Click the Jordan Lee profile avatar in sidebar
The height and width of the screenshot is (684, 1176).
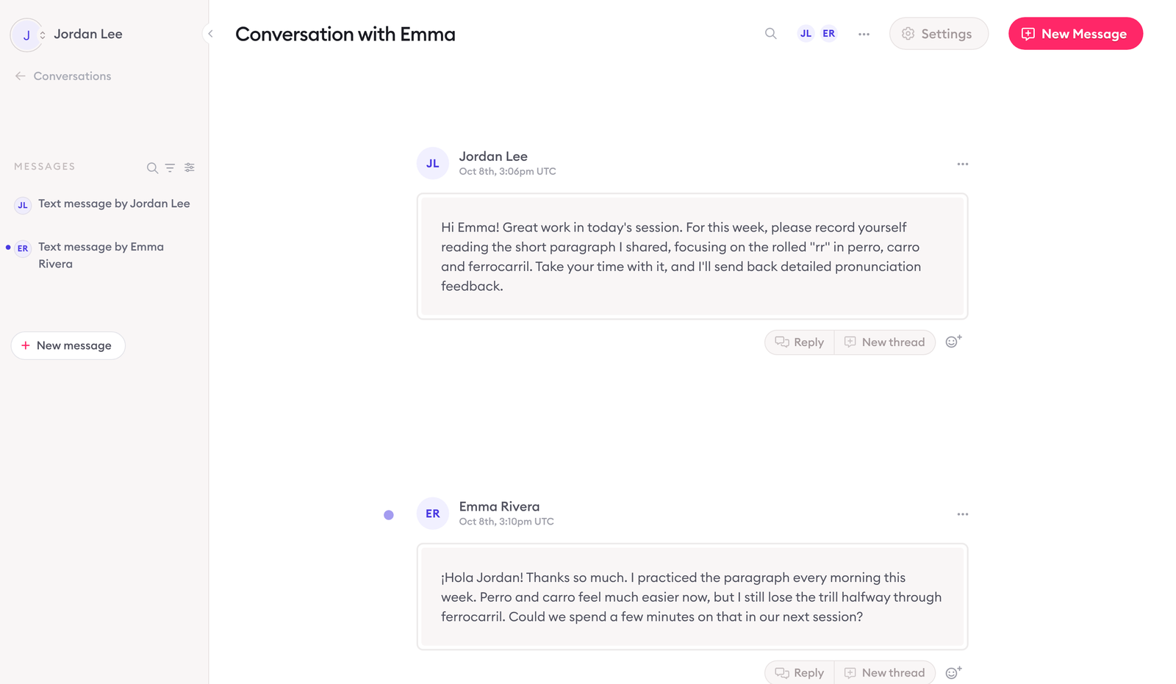(x=26, y=35)
